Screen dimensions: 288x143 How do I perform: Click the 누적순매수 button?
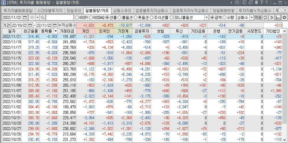67,25
